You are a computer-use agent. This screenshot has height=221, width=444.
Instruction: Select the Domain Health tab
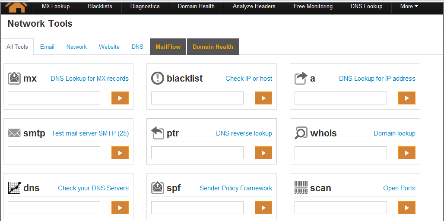(213, 47)
